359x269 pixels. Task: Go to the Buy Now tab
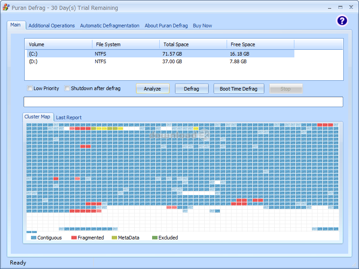(x=202, y=26)
